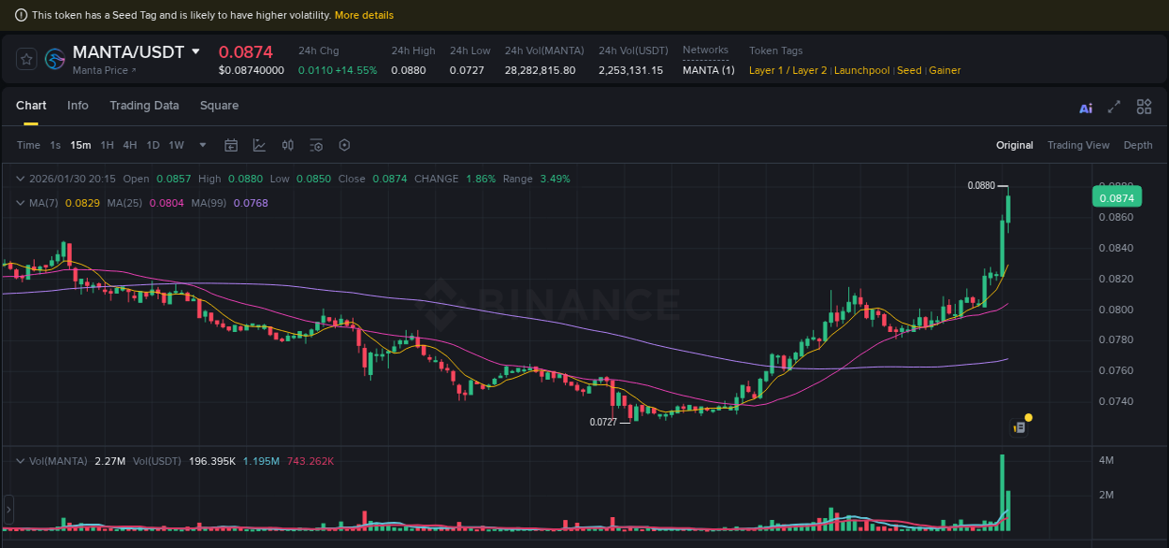Click the go-to-date calendar icon
The image size is (1169, 548).
231,145
